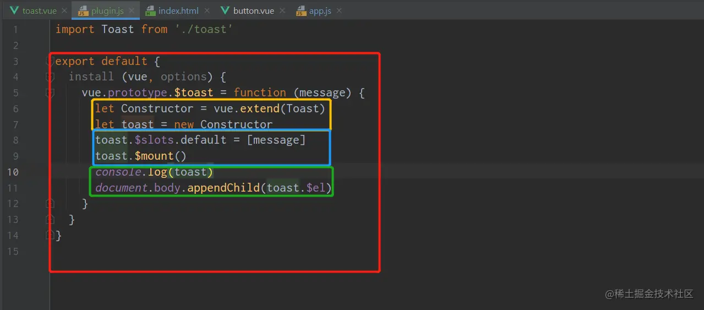
Task: Click line number 6 in the gutter
Action: [x=15, y=108]
